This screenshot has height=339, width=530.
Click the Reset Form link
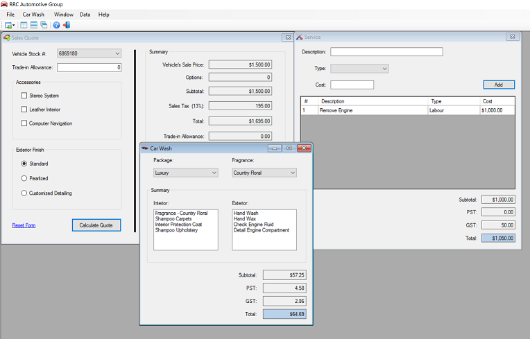point(24,225)
